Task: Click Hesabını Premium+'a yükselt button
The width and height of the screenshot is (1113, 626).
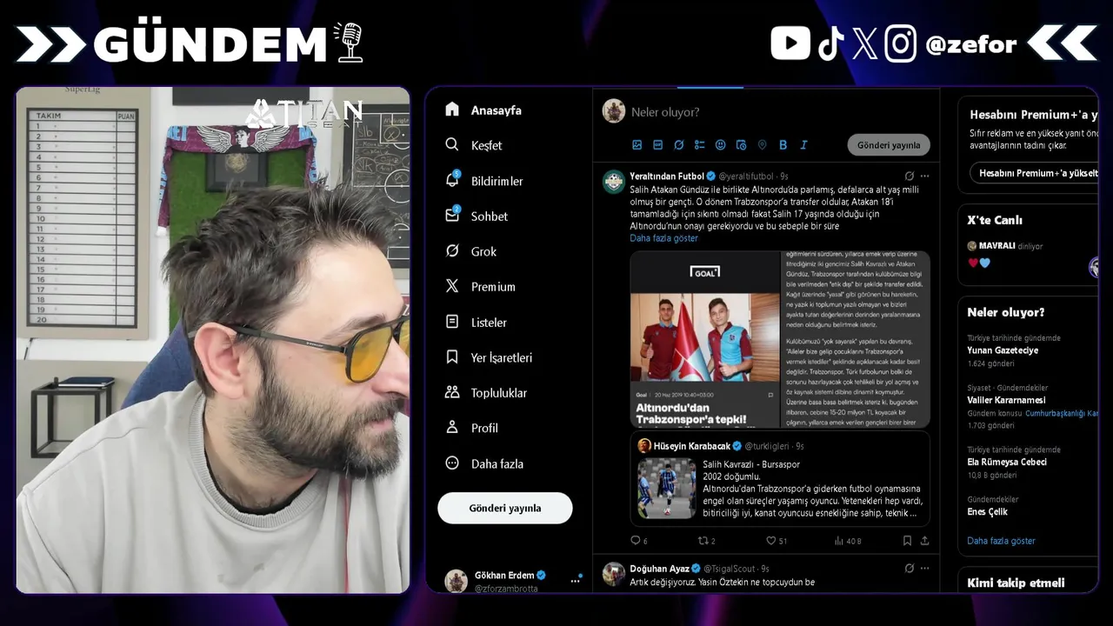Action: [x=1035, y=173]
